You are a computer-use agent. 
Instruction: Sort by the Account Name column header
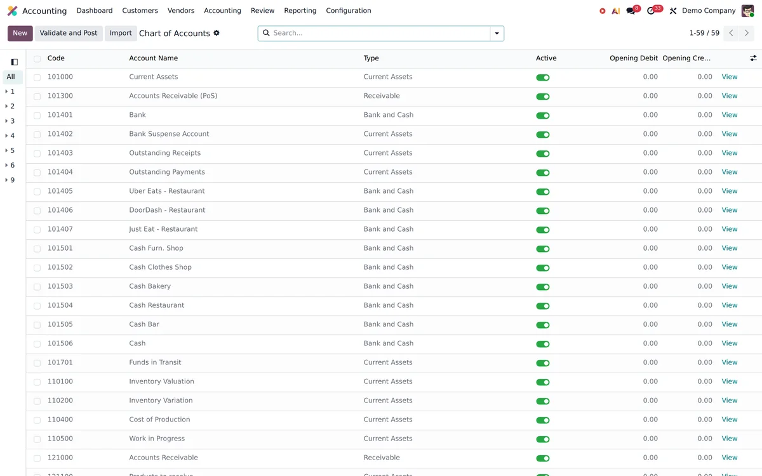coord(154,58)
